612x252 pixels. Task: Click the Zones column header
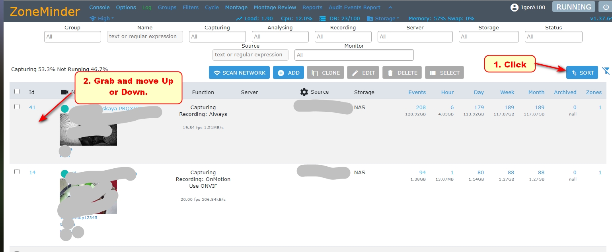click(594, 92)
